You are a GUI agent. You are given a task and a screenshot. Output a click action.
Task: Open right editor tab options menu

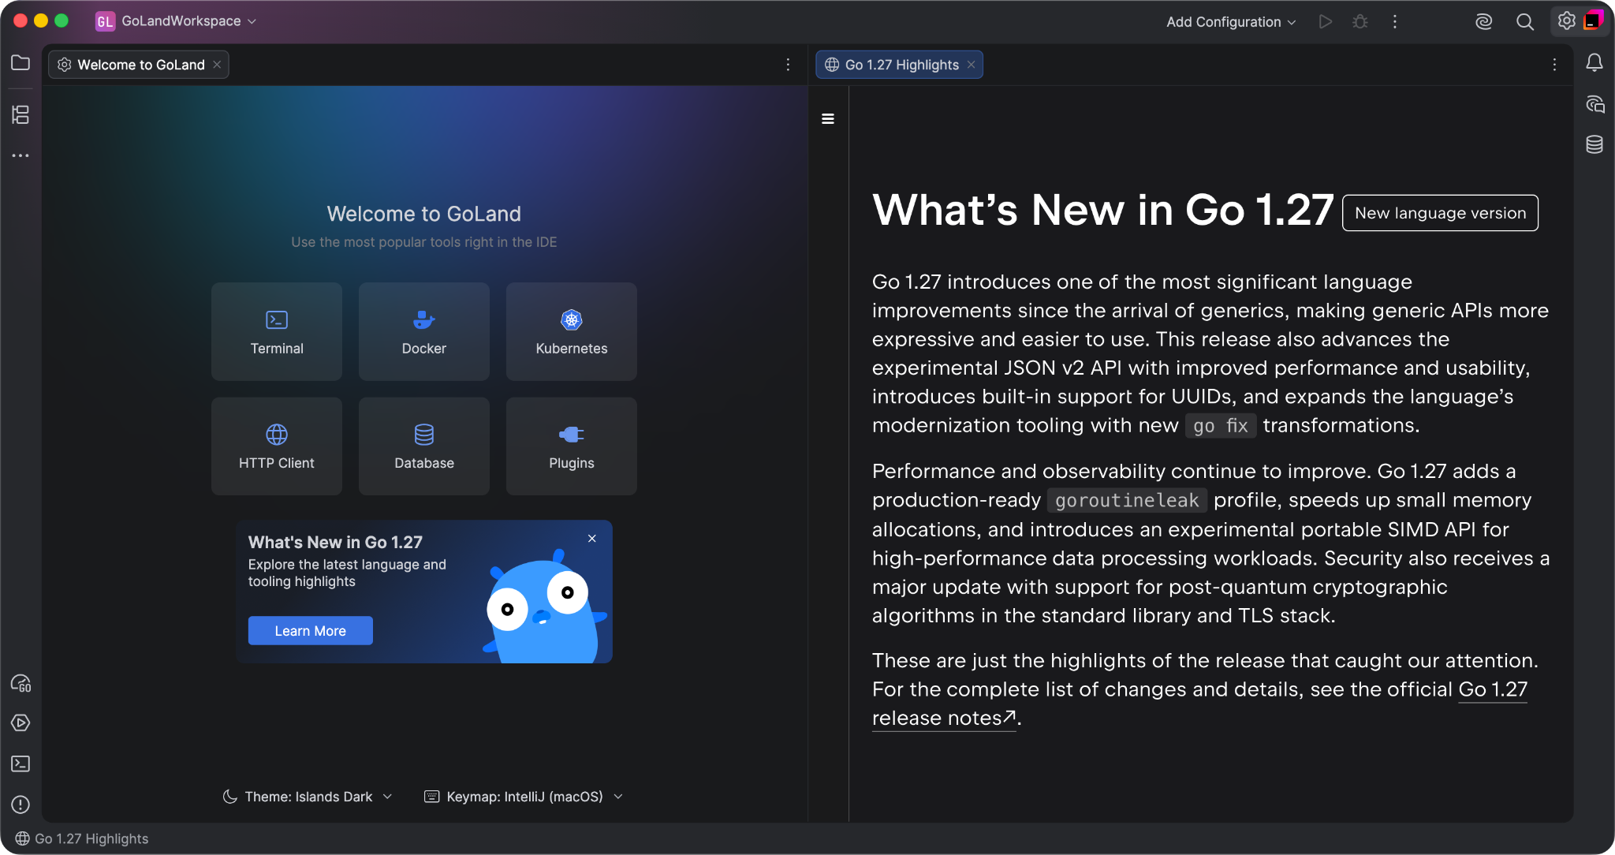coord(1554,65)
